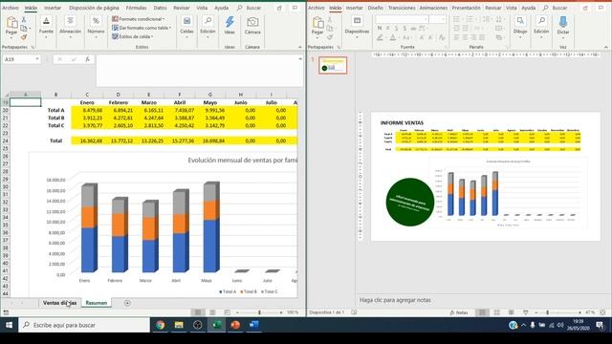
Task: Toggle Bold N in PowerPoint font group
Action: click(380, 29)
